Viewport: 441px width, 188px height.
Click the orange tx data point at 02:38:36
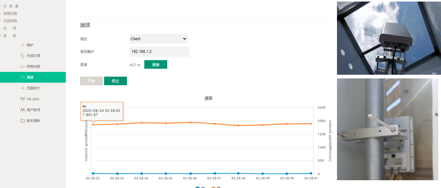coord(191,122)
